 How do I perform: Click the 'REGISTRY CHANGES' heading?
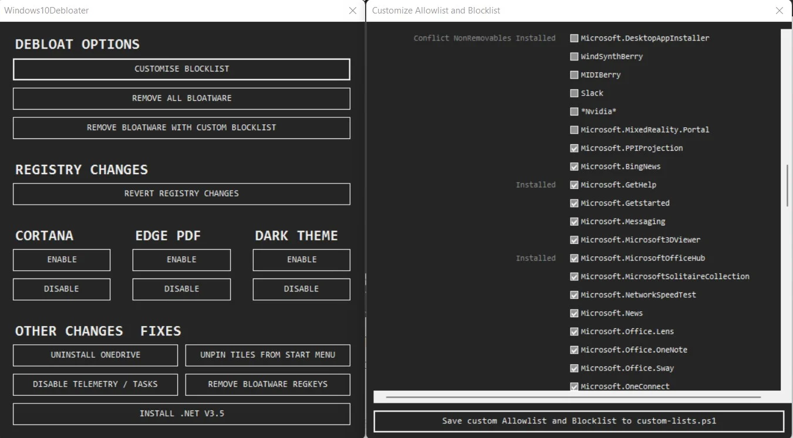point(82,170)
